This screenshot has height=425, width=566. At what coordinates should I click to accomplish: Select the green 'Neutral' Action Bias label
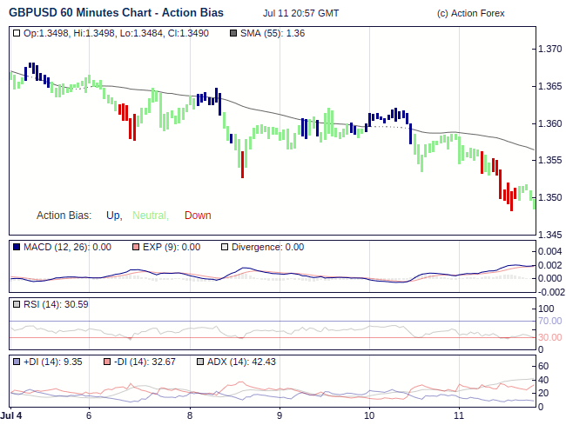150,216
